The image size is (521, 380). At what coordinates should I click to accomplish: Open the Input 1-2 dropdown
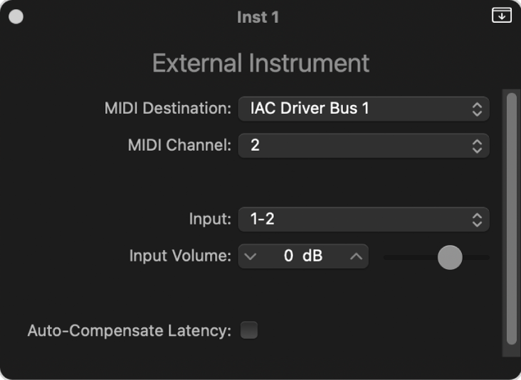pyautogui.click(x=363, y=219)
